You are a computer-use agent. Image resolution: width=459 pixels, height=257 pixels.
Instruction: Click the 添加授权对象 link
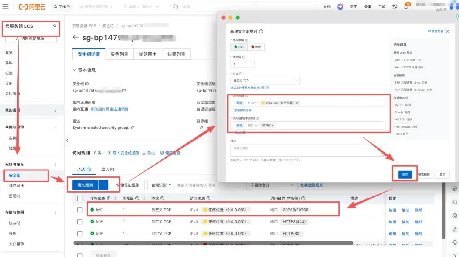(241, 110)
